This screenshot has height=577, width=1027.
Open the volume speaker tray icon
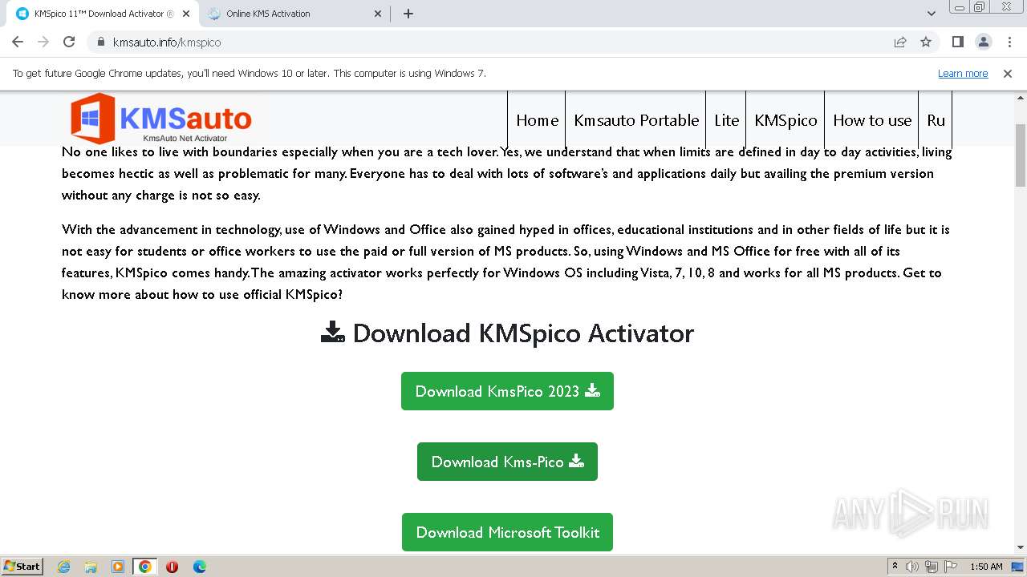[912, 567]
